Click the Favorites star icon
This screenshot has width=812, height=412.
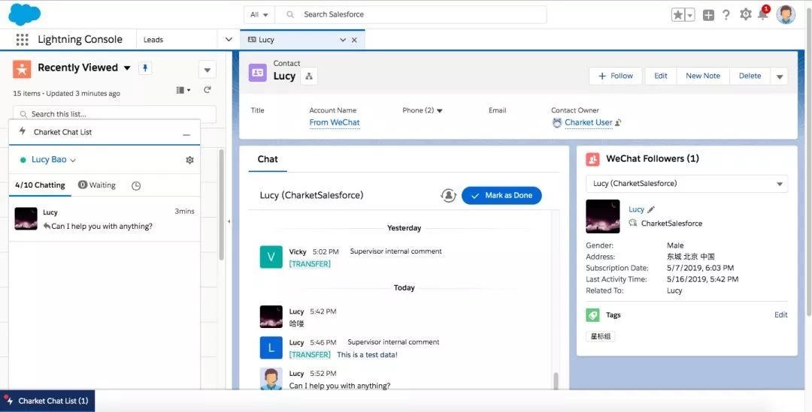pos(678,15)
